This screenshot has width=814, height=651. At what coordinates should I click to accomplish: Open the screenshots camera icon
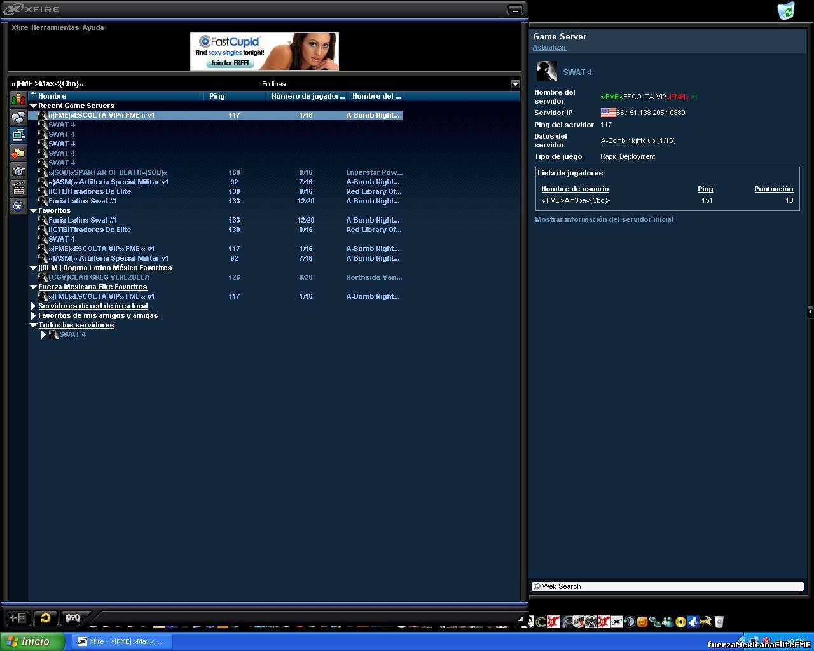pos(18,170)
